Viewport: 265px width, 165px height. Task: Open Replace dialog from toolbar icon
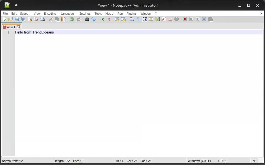[93, 19]
